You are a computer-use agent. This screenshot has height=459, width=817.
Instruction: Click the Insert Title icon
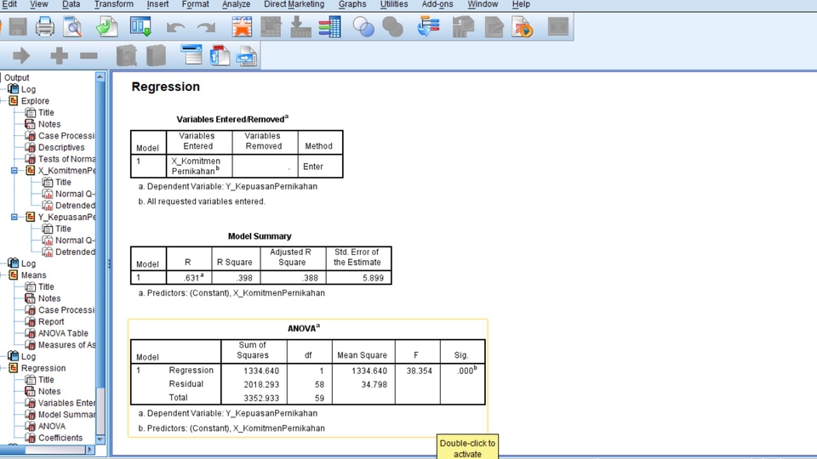220,56
